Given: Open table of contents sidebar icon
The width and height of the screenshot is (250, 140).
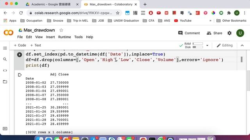Looking at the screenshot, I should 5,48.
